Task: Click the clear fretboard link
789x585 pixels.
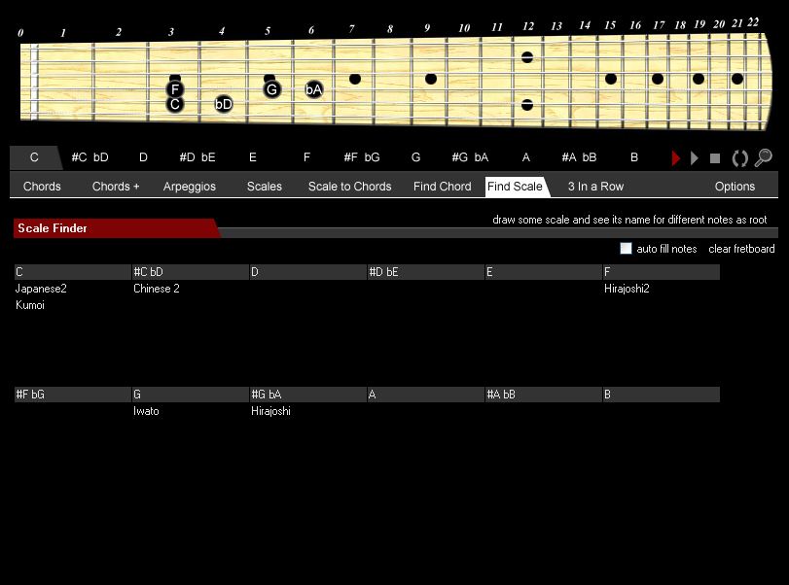Action: pos(741,248)
